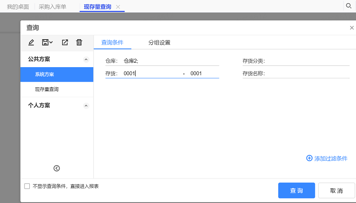
Task: Collapse the 公共方案 section
Action: point(86,59)
